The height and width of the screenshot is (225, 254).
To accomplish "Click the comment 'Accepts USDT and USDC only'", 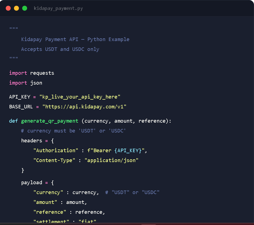I will point(60,49).
